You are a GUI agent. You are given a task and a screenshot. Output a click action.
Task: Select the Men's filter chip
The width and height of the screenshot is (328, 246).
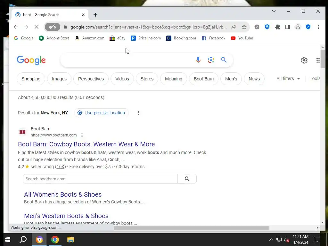point(231,79)
